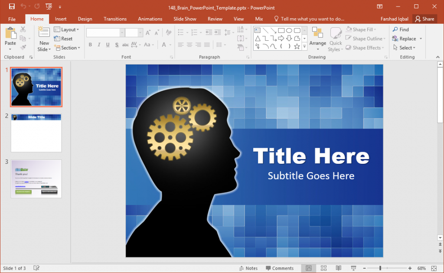Choose the Arrow line from shapes gallery
Image resolution: width=444 pixels, height=273 pixels.
tap(273, 31)
